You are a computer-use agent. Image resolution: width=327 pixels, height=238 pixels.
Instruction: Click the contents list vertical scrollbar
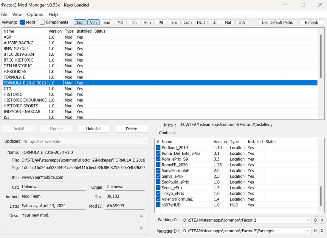(321, 196)
